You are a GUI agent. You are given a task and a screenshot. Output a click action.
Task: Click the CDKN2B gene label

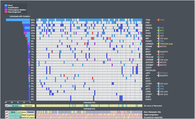(x=149, y=60)
